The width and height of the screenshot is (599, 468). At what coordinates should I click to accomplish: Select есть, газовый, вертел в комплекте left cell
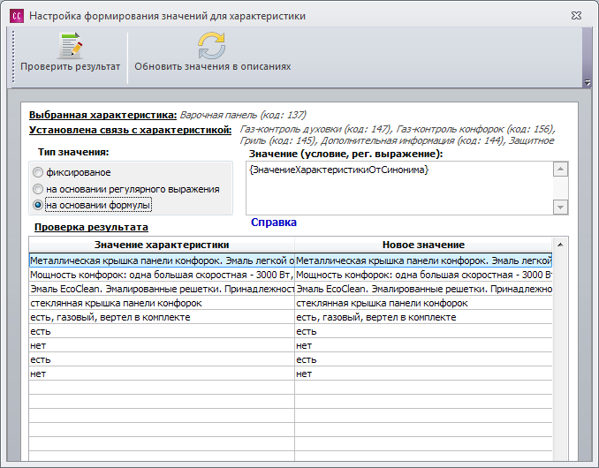pyautogui.click(x=162, y=317)
